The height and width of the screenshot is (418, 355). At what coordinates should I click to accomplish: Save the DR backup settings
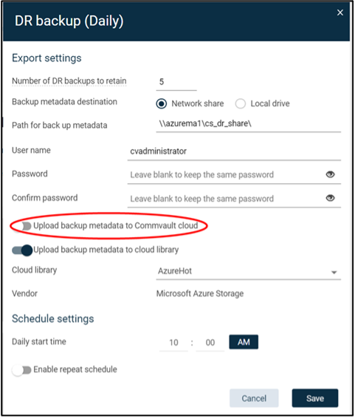point(315,398)
